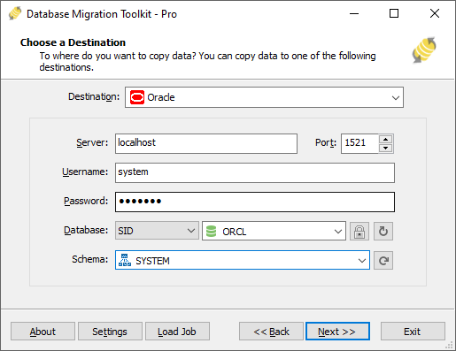The image size is (456, 351).
Task: Proceed with the Next >> button
Action: (337, 332)
